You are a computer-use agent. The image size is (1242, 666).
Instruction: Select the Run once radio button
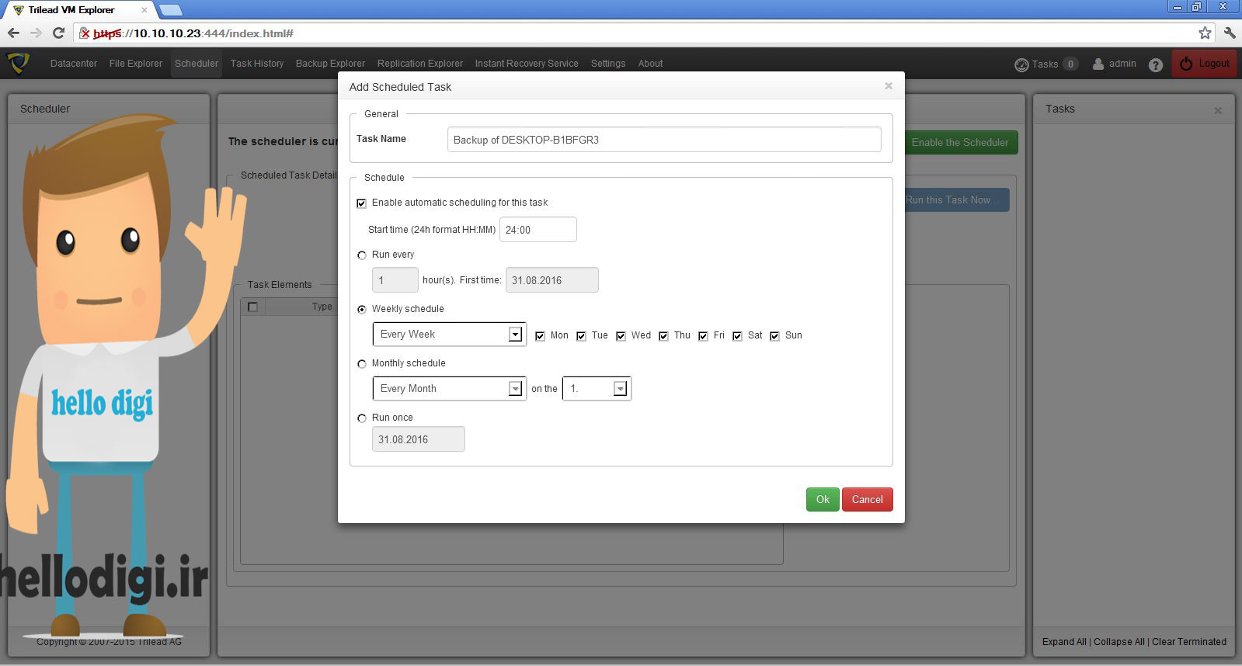(362, 418)
